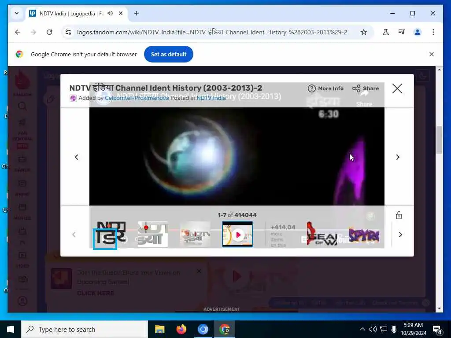Viewport: 451px width, 338px height.
Task: Open the NDTV India posted-in link
Action: [211, 98]
